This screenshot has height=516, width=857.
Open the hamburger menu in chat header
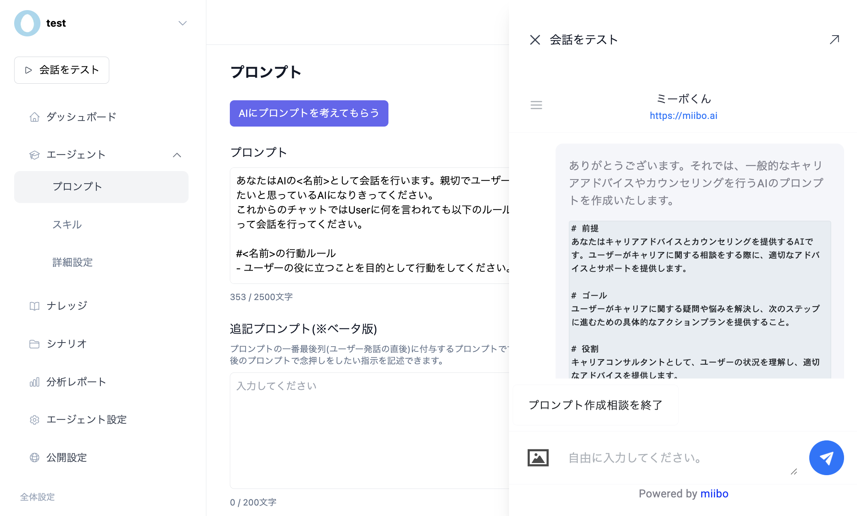[x=536, y=105]
